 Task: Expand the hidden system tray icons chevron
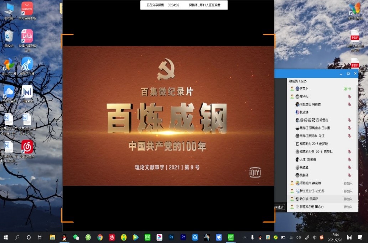(245, 237)
